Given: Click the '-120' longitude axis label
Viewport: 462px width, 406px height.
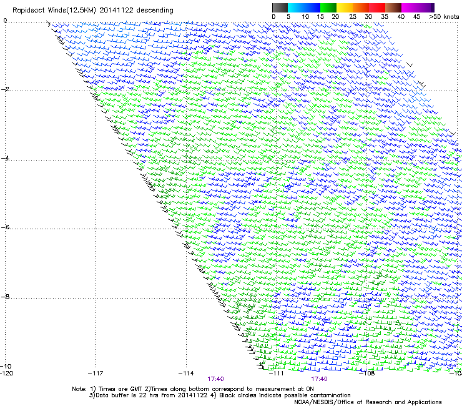Looking at the screenshot, I should tap(6, 374).
